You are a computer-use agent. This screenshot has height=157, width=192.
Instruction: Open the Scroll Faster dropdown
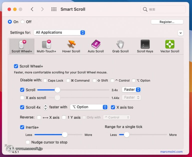coord(131,90)
